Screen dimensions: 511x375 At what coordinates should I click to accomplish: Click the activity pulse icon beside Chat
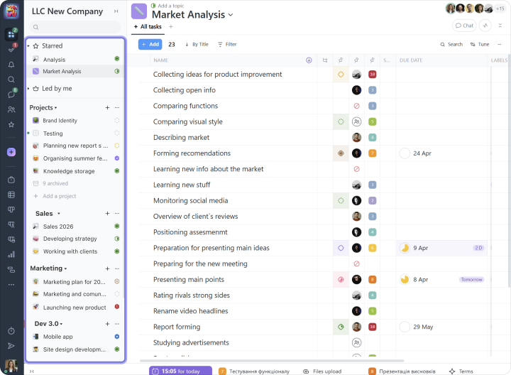coord(485,26)
